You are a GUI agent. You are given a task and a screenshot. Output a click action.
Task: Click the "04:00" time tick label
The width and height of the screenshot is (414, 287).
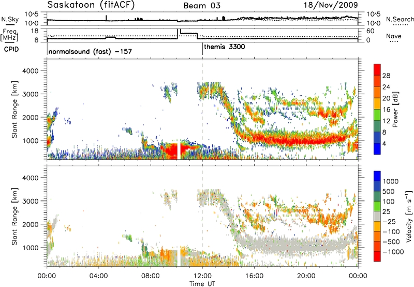click(x=98, y=276)
